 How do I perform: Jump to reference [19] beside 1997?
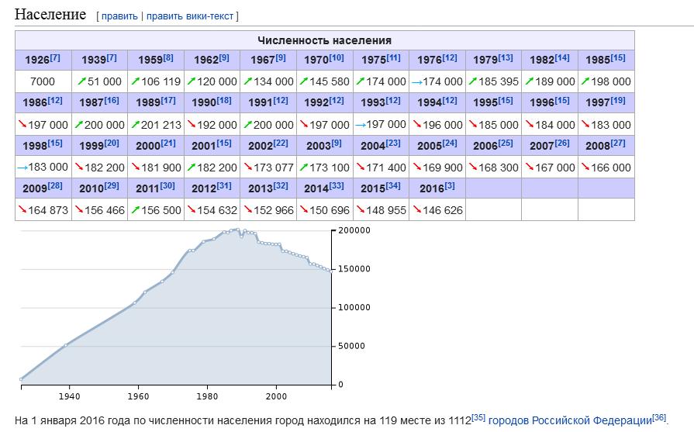point(617,100)
